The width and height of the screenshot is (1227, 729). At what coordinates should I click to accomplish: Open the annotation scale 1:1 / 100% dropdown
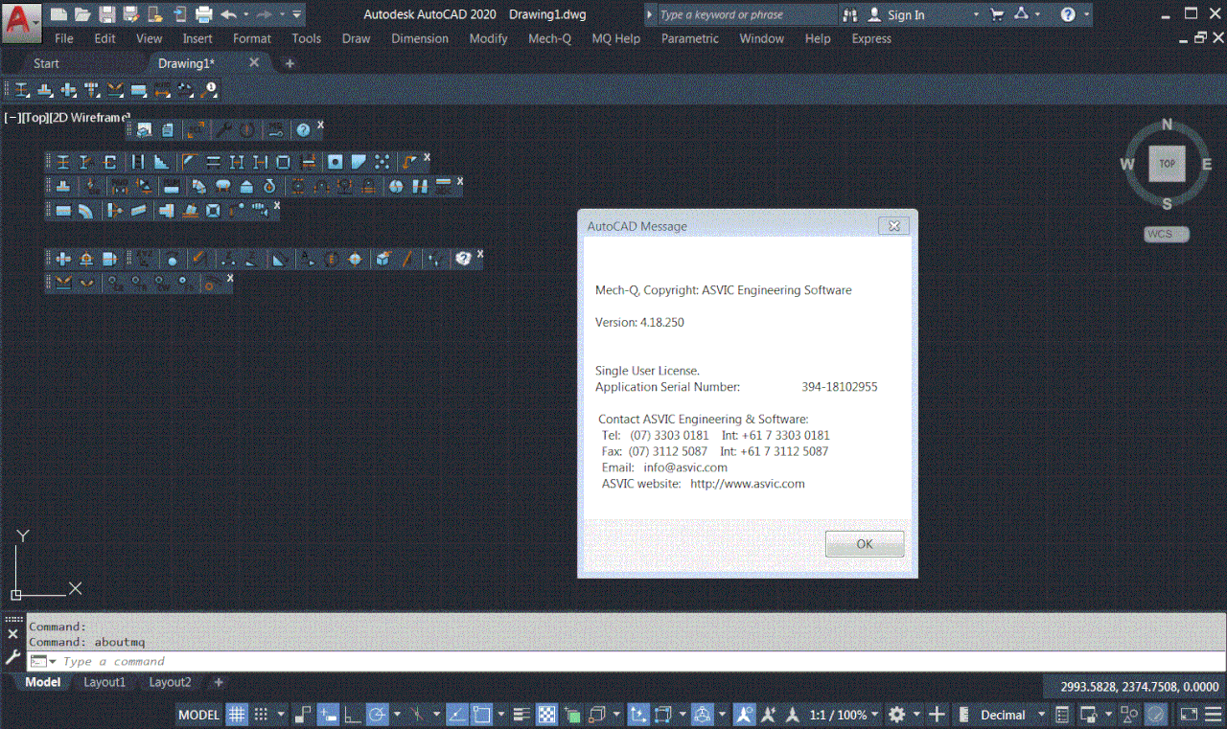click(845, 715)
